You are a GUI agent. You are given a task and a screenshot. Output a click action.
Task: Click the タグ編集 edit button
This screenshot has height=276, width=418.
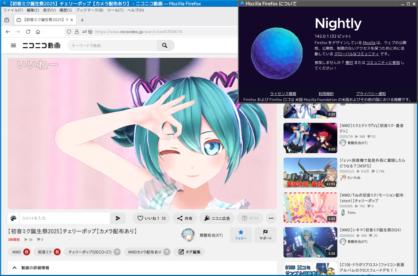click(189, 252)
